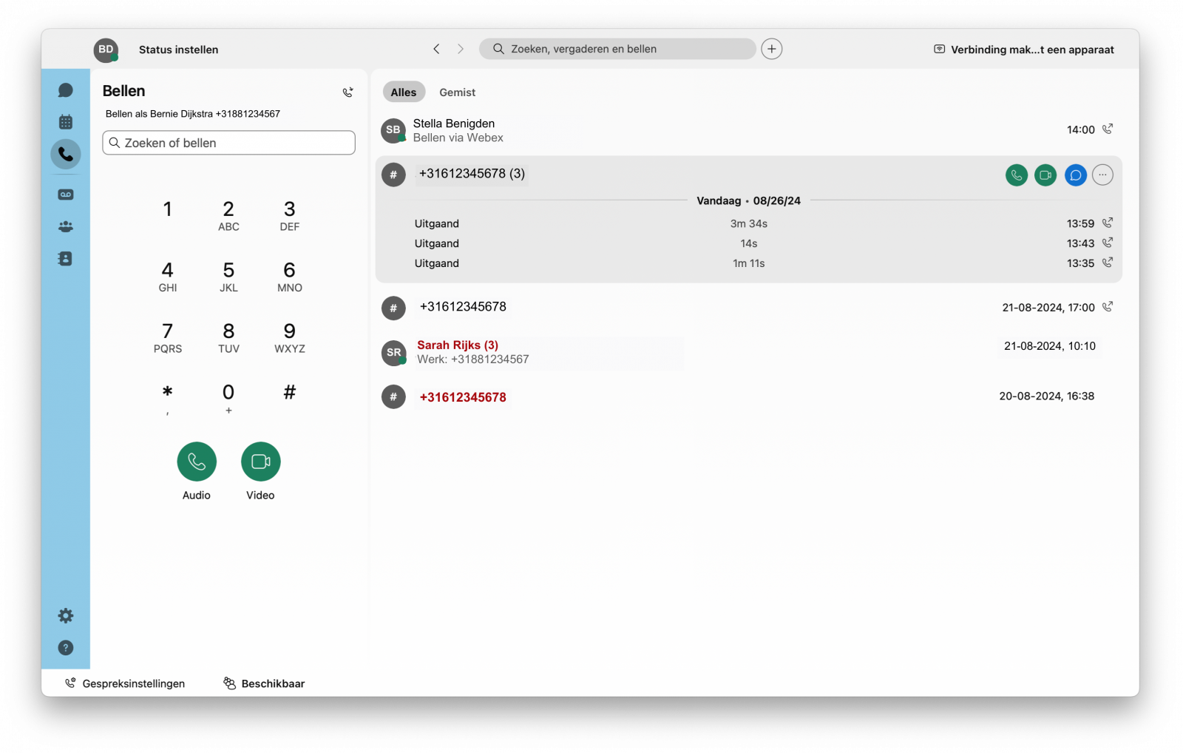Screen dimensions: 1183x753
Task: Open the Help question mark icon
Action: click(x=65, y=648)
